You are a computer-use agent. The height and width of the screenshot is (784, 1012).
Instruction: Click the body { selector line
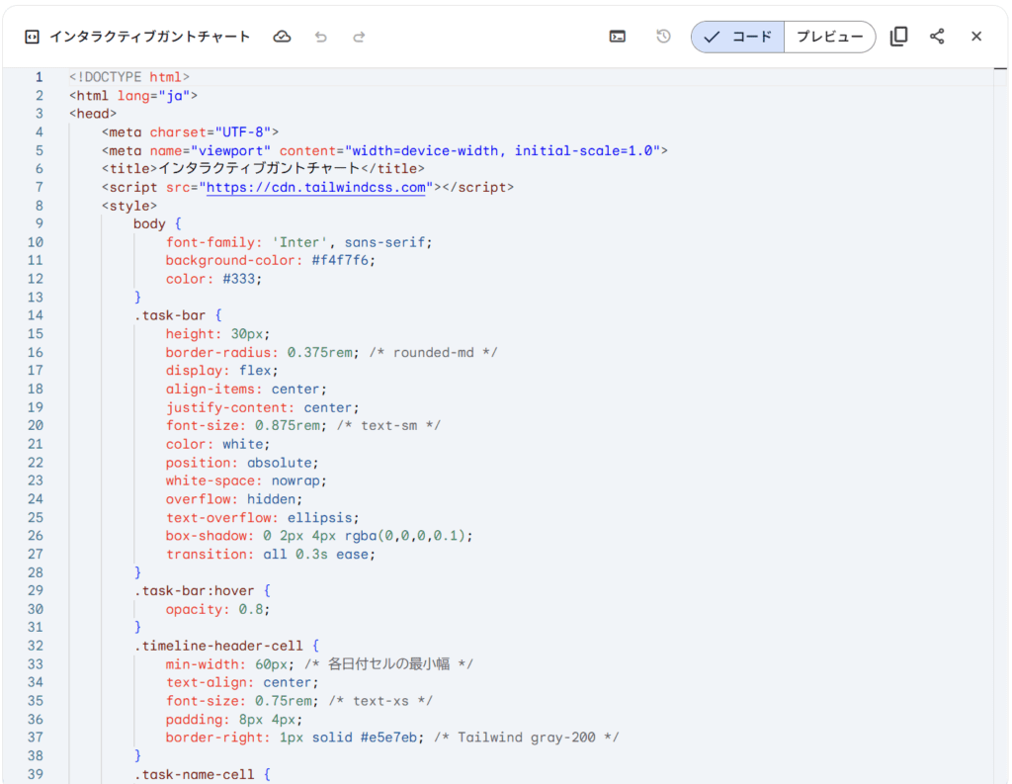(x=157, y=223)
